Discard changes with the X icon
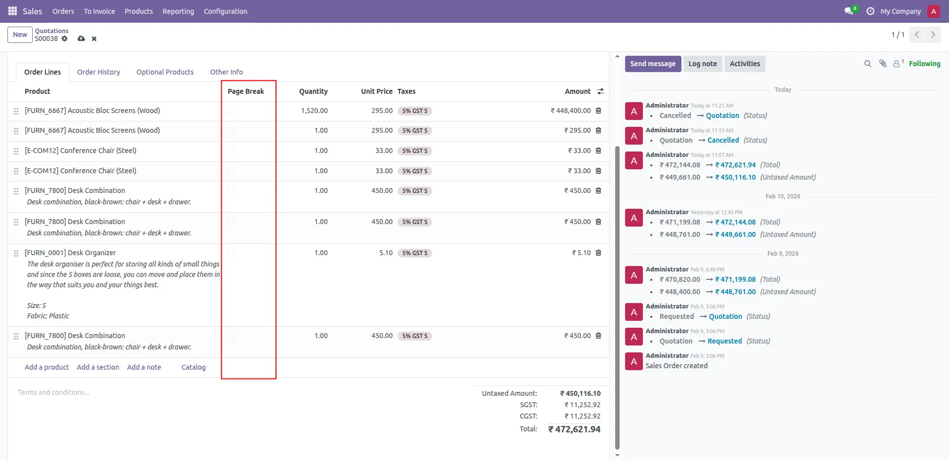 click(94, 38)
